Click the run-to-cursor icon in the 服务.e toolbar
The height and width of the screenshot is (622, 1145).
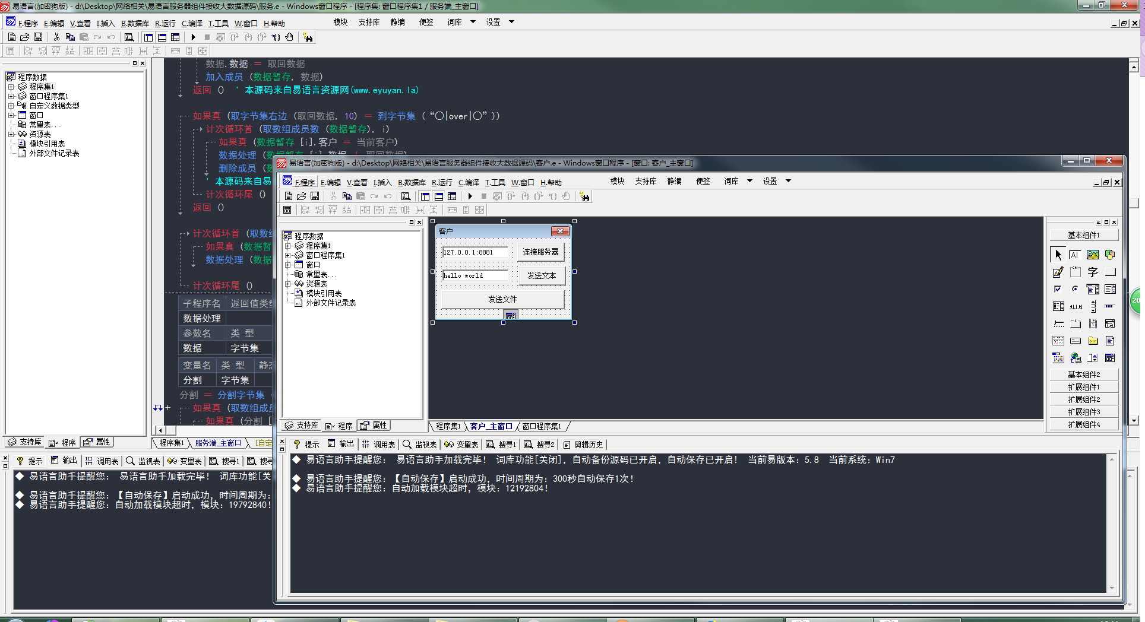276,37
